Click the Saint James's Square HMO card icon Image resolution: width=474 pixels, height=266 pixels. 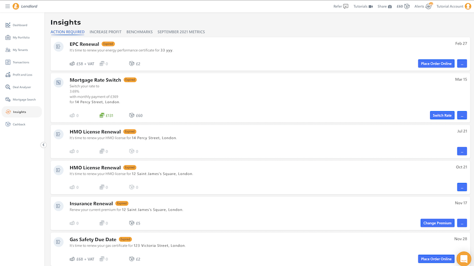pyautogui.click(x=59, y=170)
